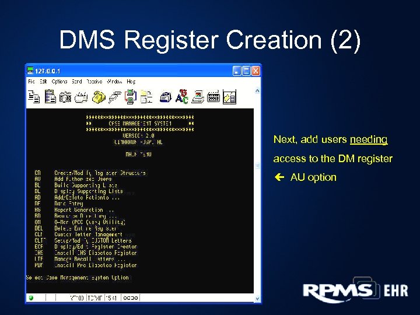Click the yellow notepad script icon
The width and height of the screenshot is (420, 315).
[230, 97]
